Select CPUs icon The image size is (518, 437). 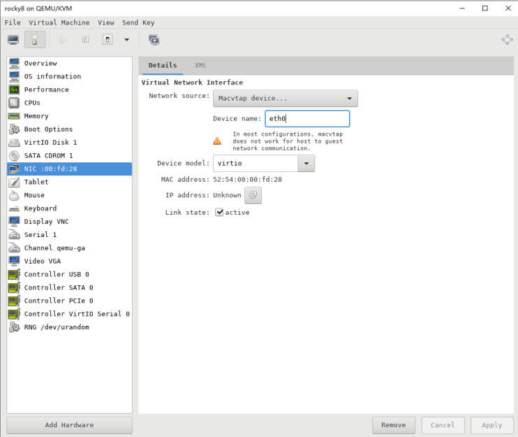[x=14, y=103]
